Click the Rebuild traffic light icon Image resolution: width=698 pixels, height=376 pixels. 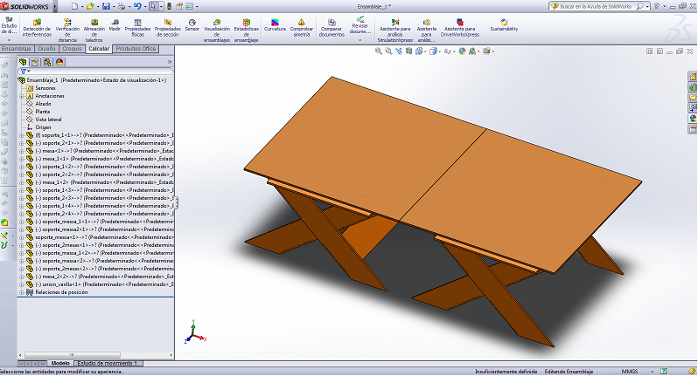point(169,6)
